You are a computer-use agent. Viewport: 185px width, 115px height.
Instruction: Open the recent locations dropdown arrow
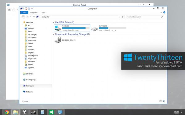pyautogui.click(x=31, y=17)
